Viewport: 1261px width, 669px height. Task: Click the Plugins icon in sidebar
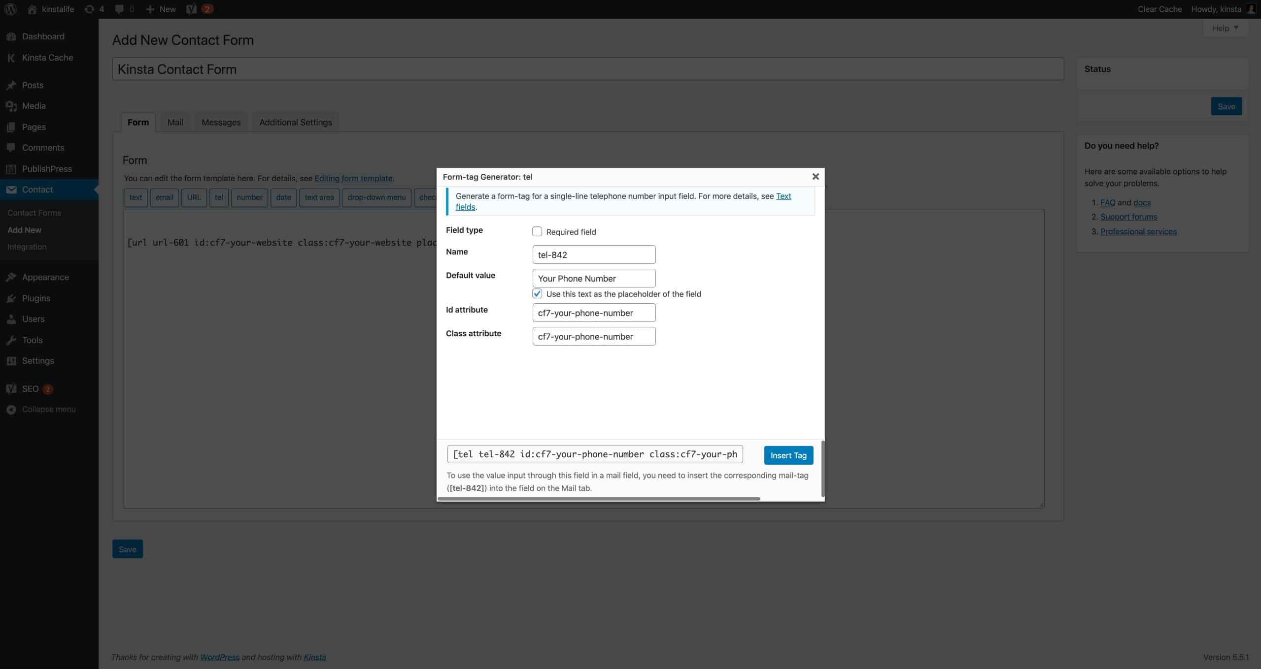point(11,297)
